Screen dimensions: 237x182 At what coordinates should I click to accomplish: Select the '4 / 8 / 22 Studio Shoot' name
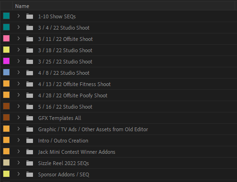64,73
